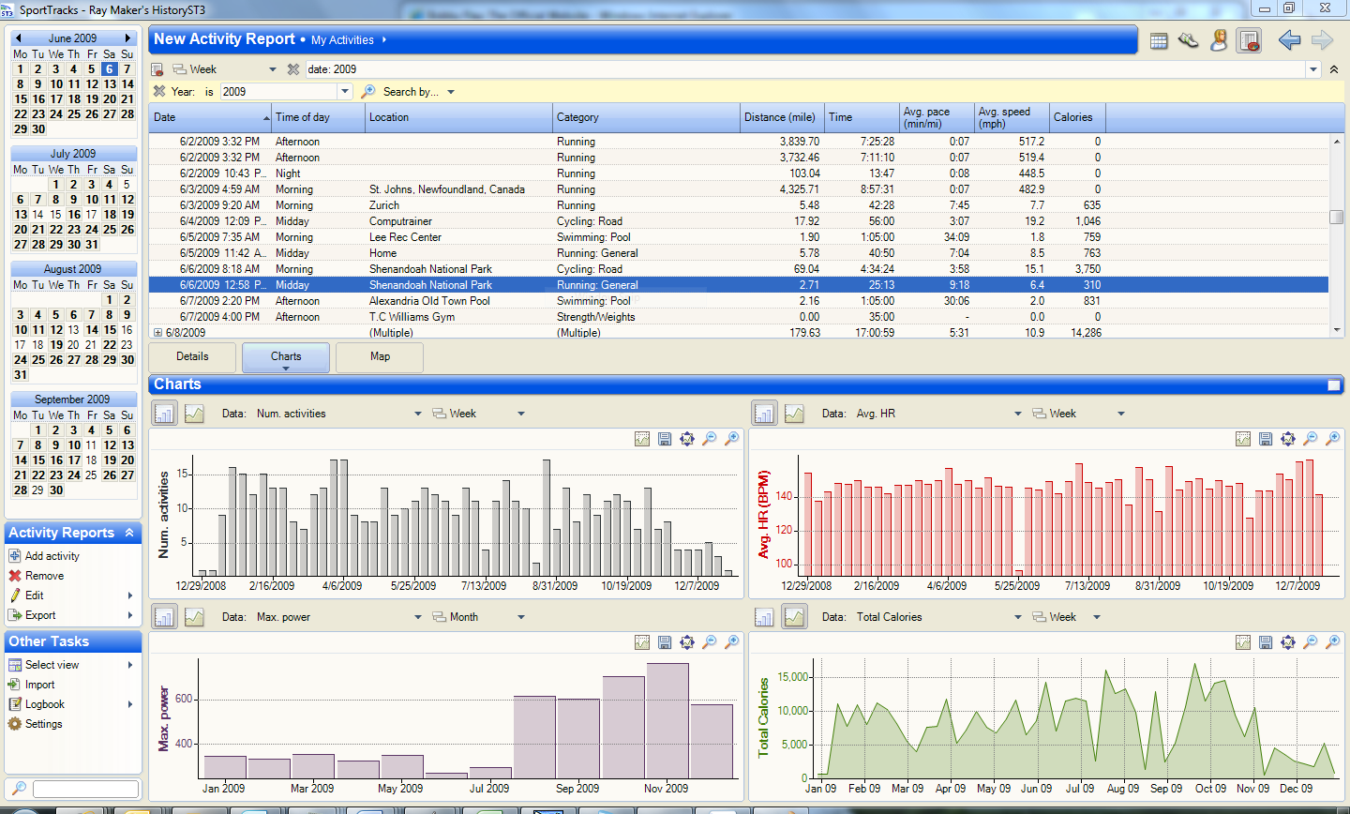Fit the Num. activities chart to window
1350x814 pixels.
pyautogui.click(x=687, y=439)
